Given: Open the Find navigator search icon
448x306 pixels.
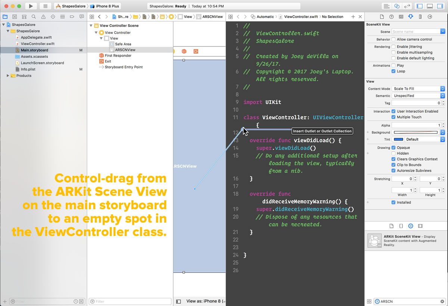Looking at the screenshot, I should [34, 17].
